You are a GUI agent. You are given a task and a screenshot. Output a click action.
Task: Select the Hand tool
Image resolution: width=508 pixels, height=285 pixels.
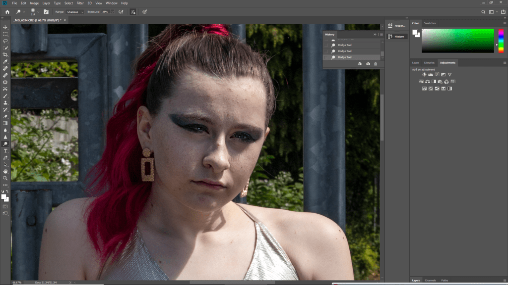point(5,171)
